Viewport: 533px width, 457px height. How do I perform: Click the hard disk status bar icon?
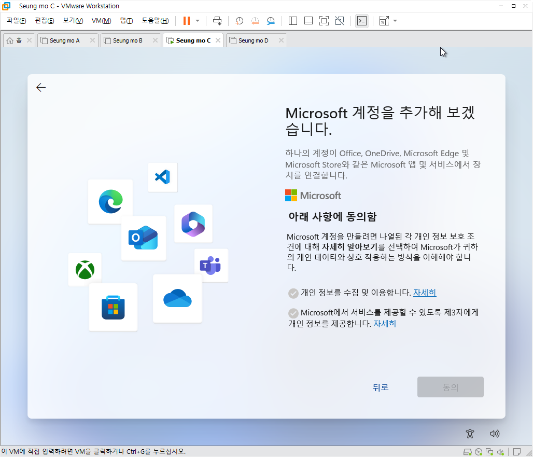(468, 452)
